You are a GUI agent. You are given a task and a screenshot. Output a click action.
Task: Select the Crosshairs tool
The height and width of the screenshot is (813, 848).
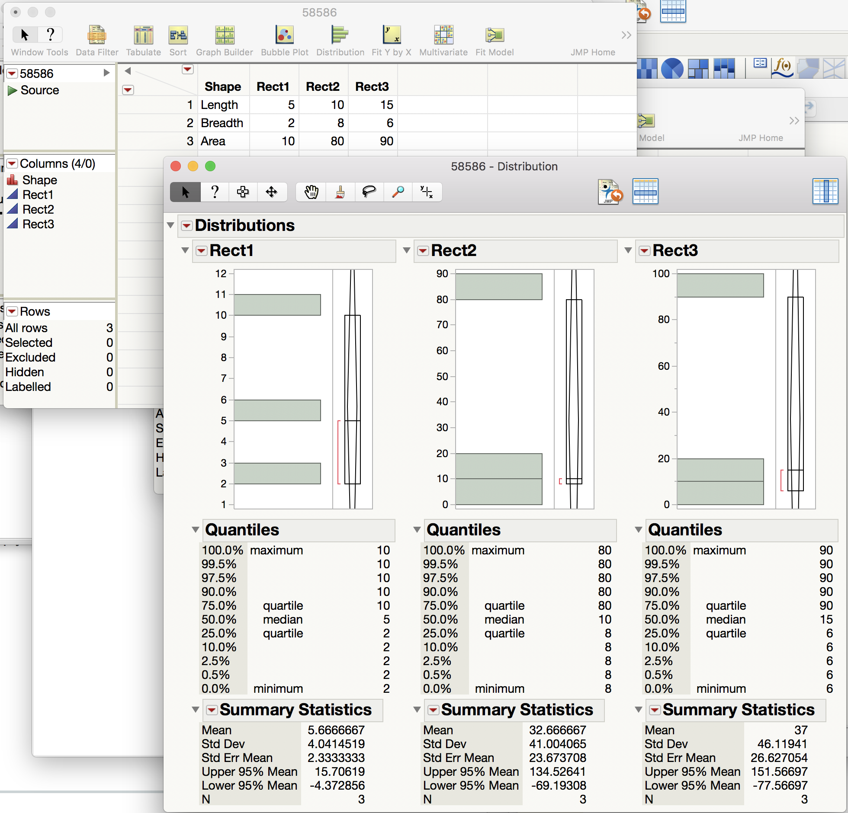click(x=427, y=192)
